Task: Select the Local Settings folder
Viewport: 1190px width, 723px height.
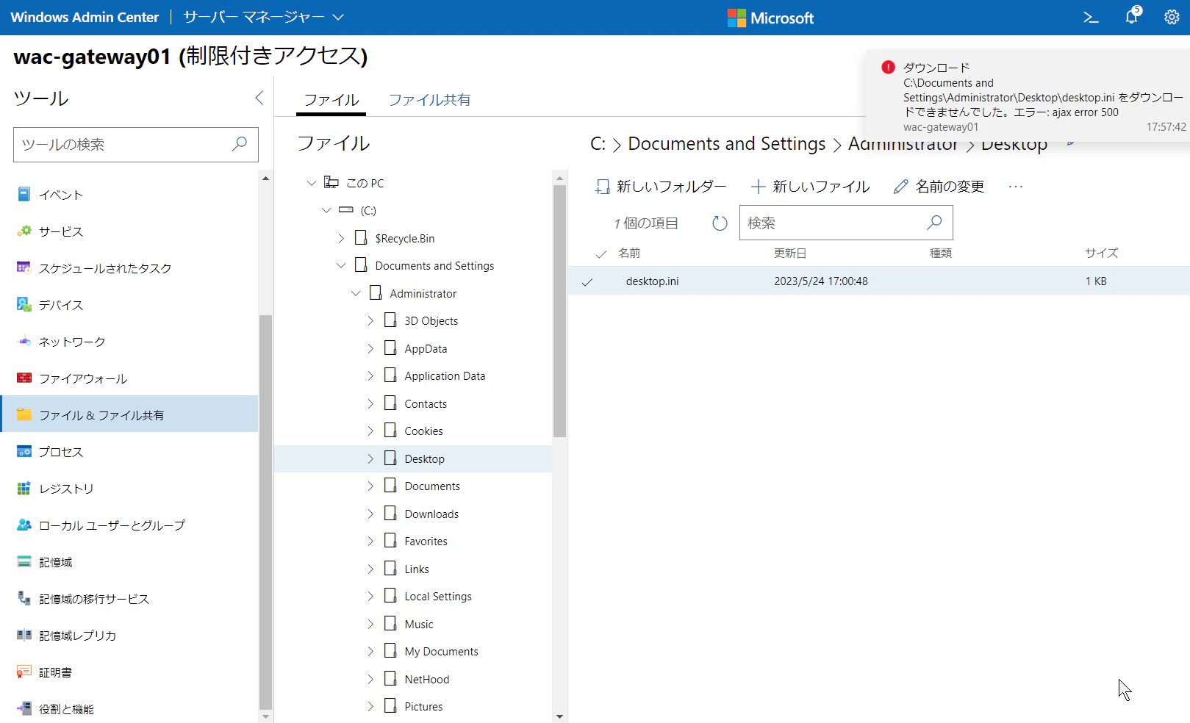Action: coord(438,597)
